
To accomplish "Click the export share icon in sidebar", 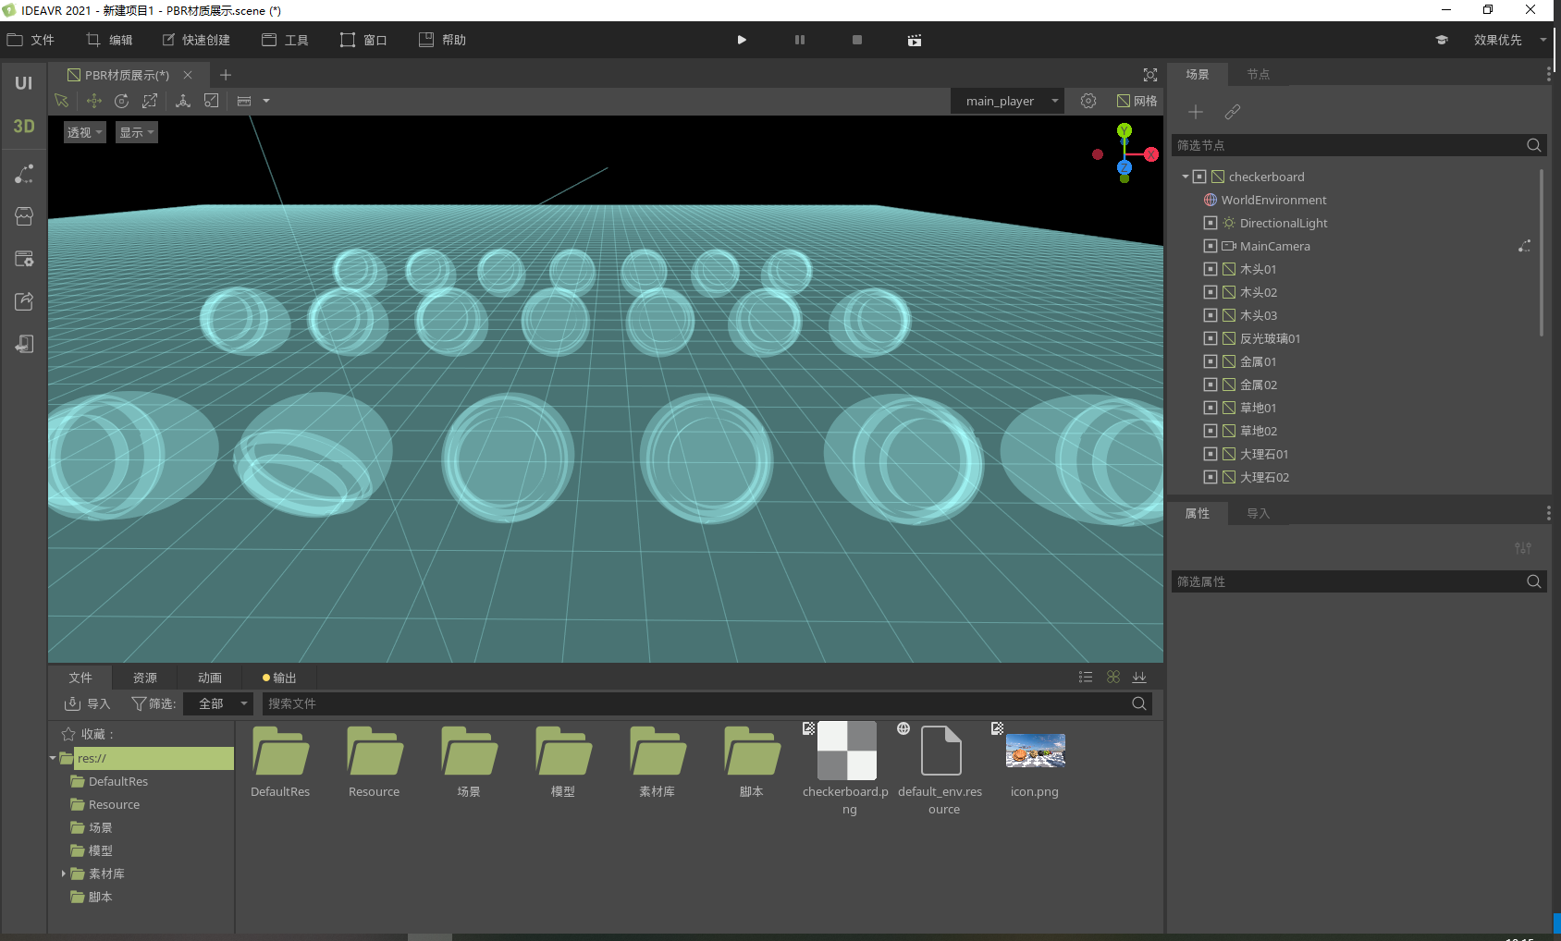I will tap(24, 301).
